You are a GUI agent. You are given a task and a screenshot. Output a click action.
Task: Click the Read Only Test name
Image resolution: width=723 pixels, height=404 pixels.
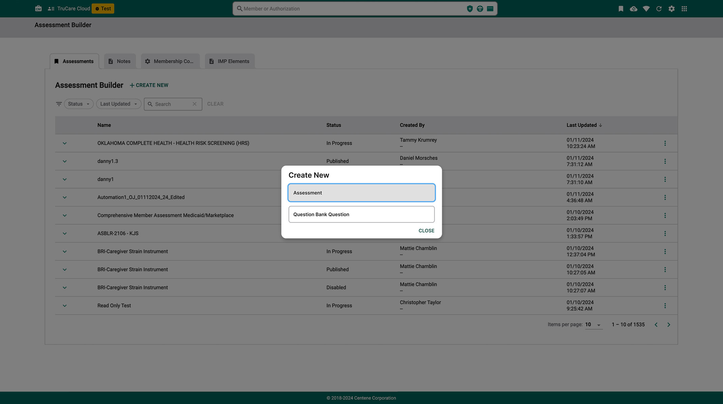(x=114, y=306)
